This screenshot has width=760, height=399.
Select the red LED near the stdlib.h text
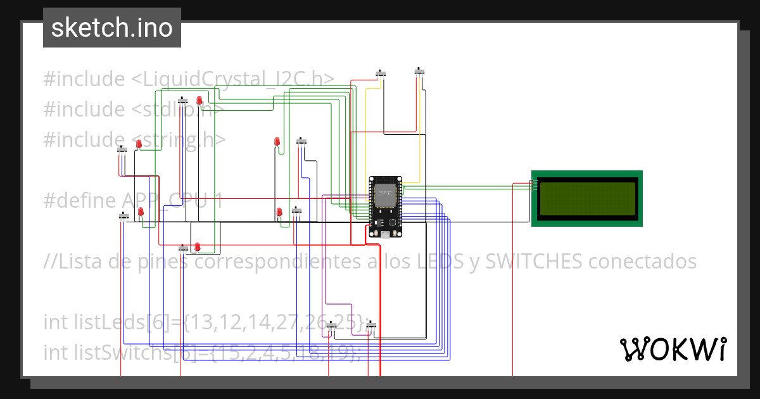(199, 100)
